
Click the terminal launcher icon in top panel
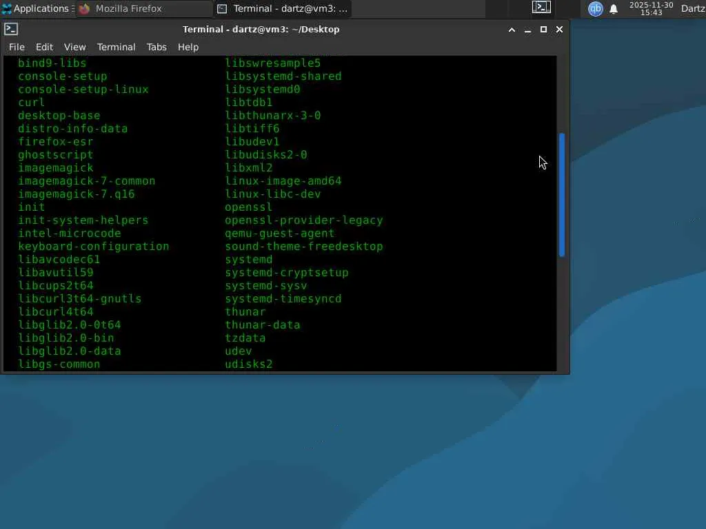tap(541, 8)
